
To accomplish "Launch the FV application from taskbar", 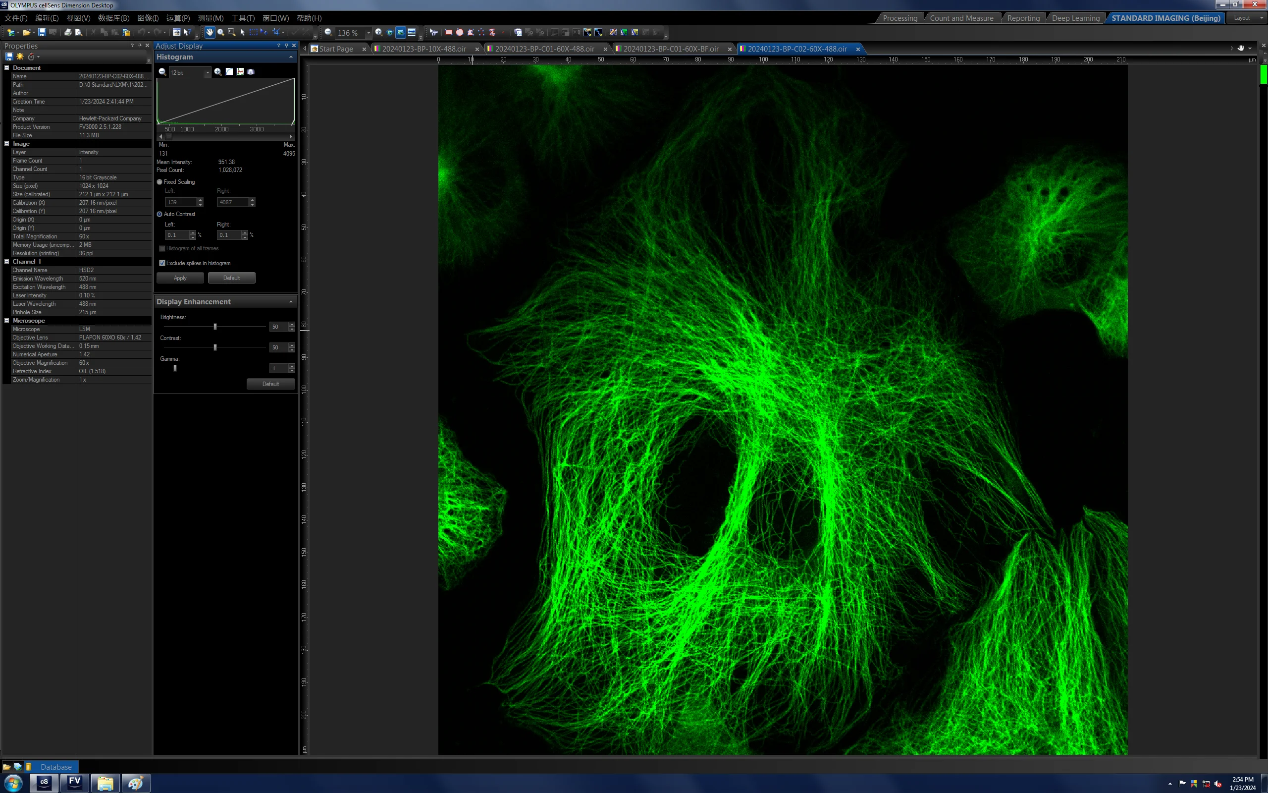I will (x=74, y=783).
